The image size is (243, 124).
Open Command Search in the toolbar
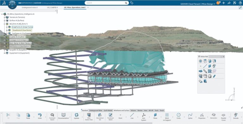(52, 116)
